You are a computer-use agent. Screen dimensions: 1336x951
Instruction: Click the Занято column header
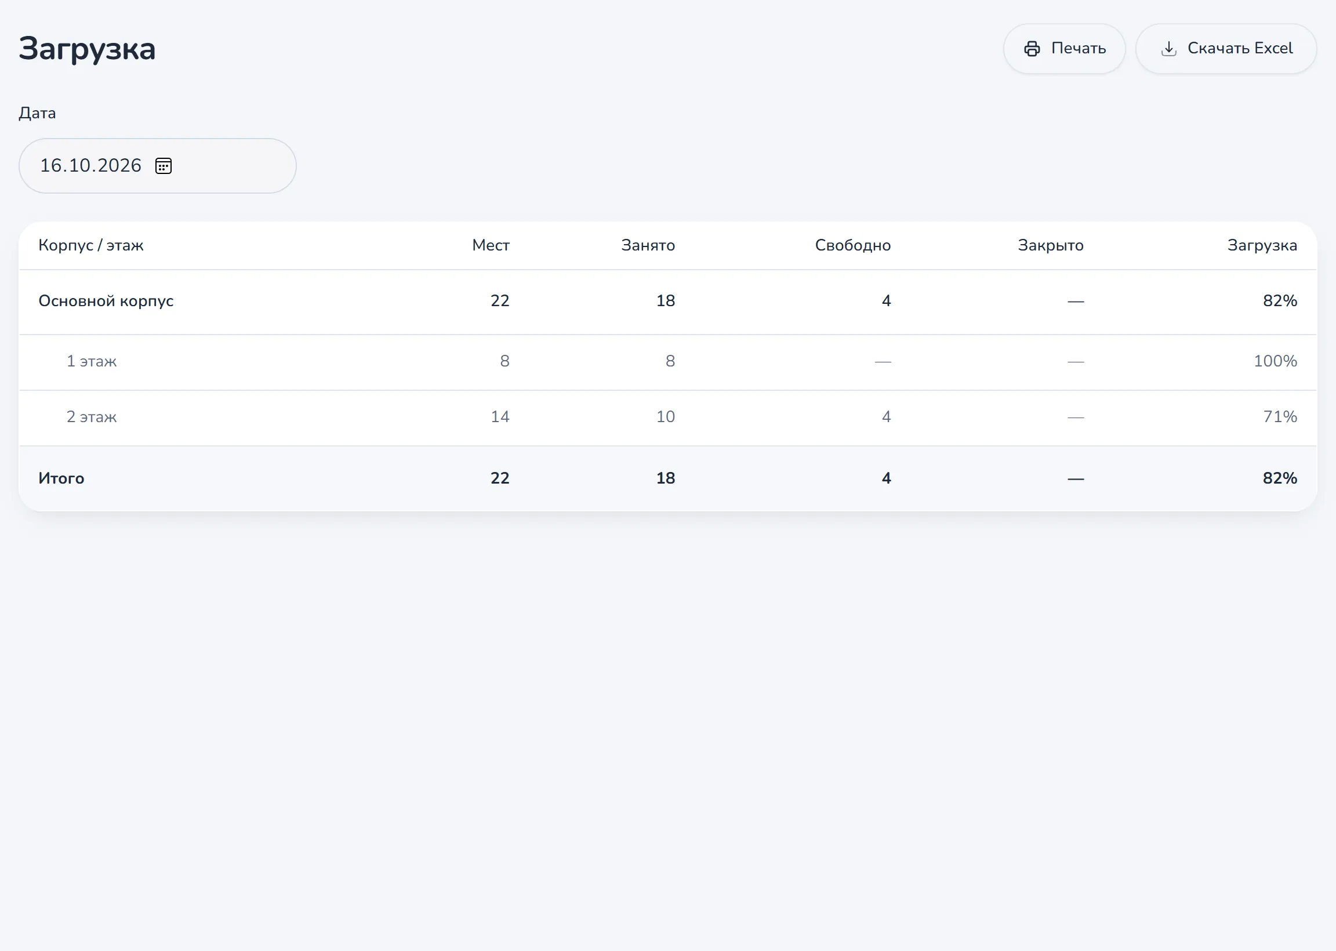click(x=648, y=245)
